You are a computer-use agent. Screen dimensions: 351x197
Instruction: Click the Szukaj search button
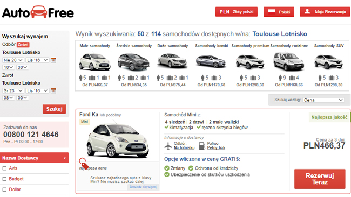pos(55,109)
